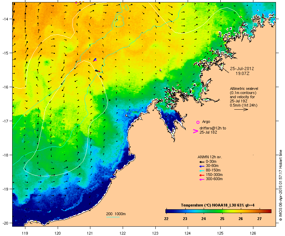Click the longitude axis label 123
This screenshot has height=236, width=285.
[155, 233]
